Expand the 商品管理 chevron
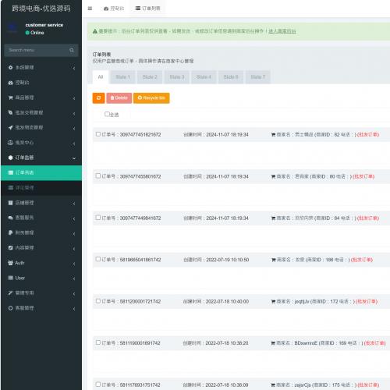 tap(74, 98)
